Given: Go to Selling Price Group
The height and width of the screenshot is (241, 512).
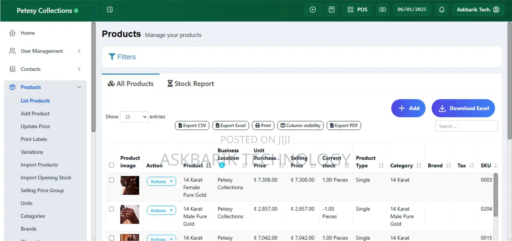Looking at the screenshot, I should (42, 190).
